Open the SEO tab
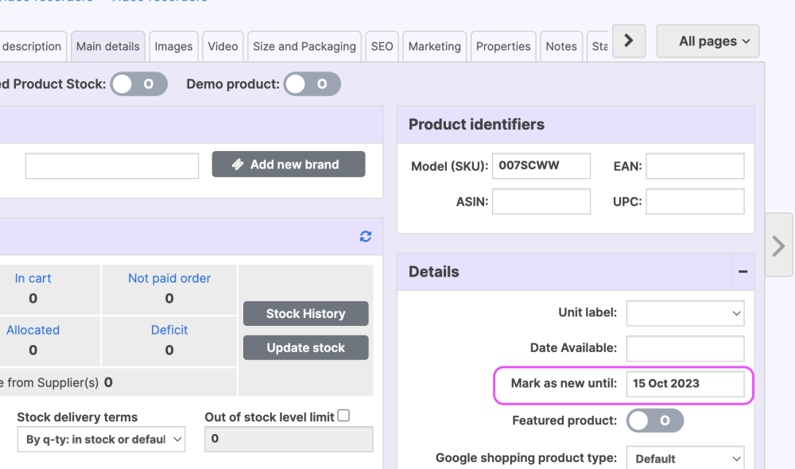The height and width of the screenshot is (469, 795). coord(382,46)
